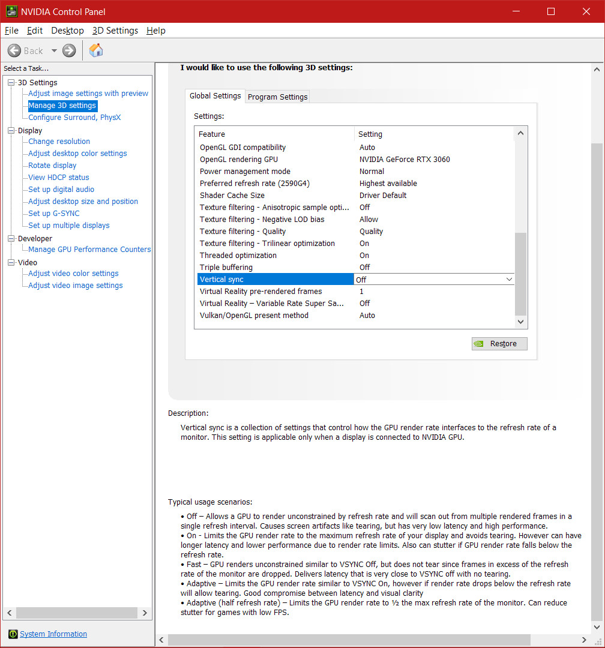Click task pane horizontal scroll-left arrow
Viewport: 605px width, 648px height.
click(10, 613)
